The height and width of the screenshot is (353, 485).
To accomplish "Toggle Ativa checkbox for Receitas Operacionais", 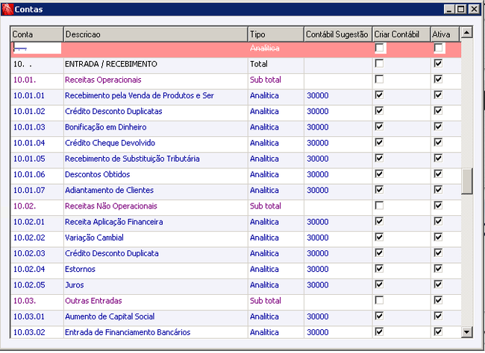I will pyautogui.click(x=438, y=80).
